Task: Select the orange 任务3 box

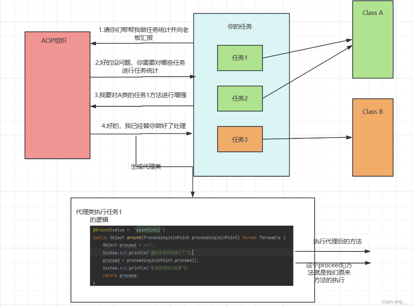Action: pyautogui.click(x=240, y=139)
